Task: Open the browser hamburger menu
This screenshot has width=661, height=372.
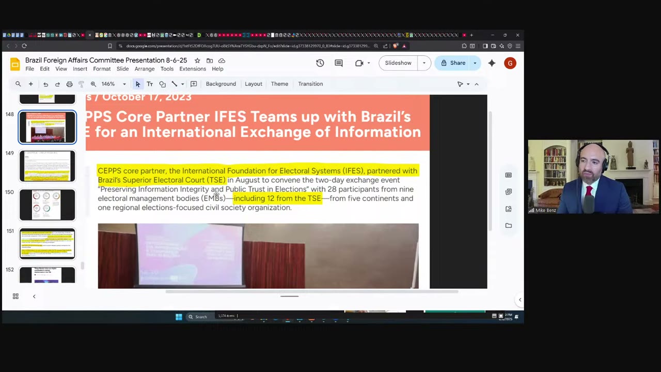Action: point(518,46)
